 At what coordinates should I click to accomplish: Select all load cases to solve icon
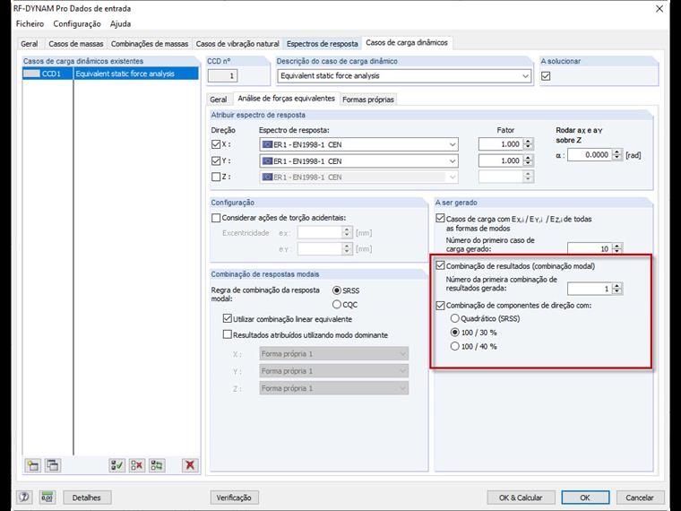[116, 465]
